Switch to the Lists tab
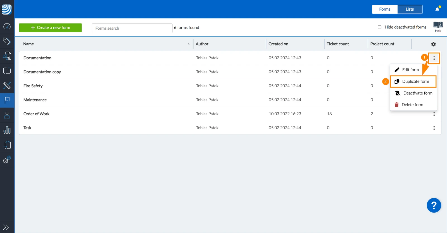This screenshot has width=447, height=233. (x=410, y=9)
